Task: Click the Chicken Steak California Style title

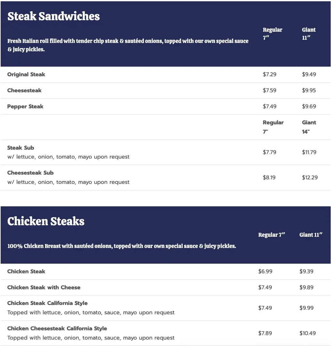Action: (x=47, y=303)
